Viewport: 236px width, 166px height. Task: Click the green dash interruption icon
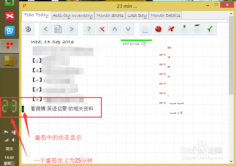197,29
